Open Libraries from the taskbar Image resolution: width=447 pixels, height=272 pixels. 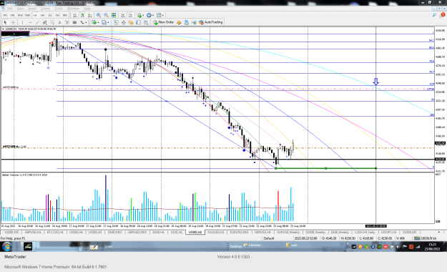252,246
